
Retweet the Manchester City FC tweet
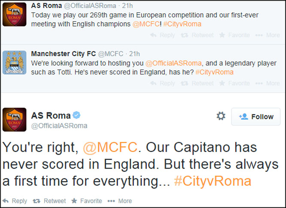pyautogui.click(x=197, y=83)
